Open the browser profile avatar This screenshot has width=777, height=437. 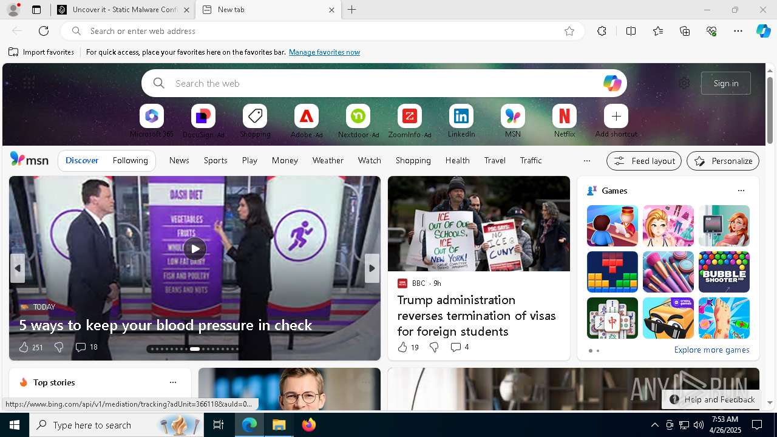click(x=13, y=10)
